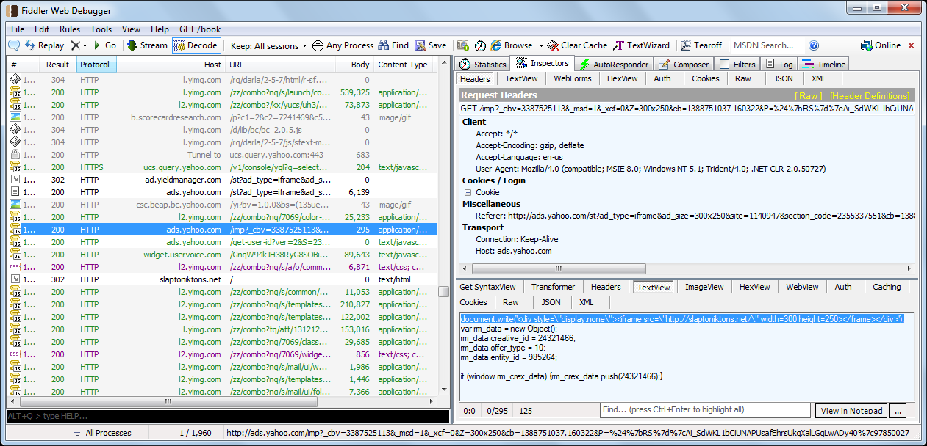The width and height of the screenshot is (927, 446).
Task: Click the User-Agent header line
Action: click(651, 169)
